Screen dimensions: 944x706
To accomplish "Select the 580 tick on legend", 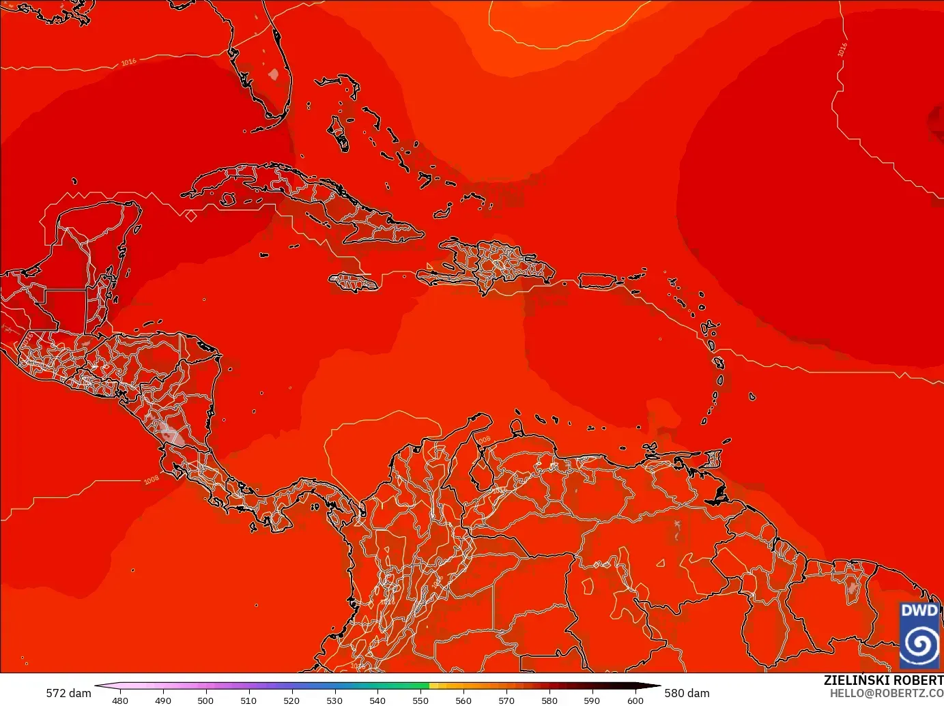I will 549,701.
